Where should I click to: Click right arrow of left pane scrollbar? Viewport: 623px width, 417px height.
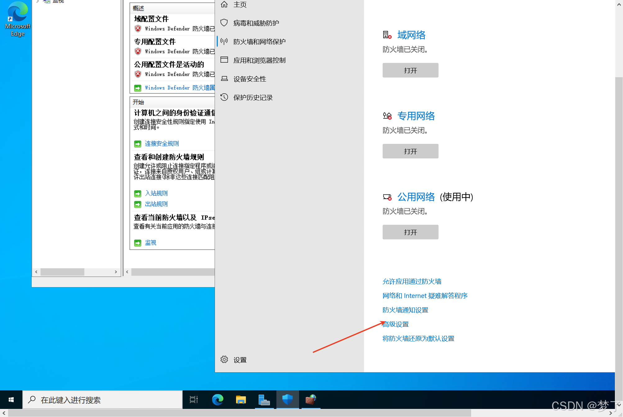pyautogui.click(x=116, y=272)
